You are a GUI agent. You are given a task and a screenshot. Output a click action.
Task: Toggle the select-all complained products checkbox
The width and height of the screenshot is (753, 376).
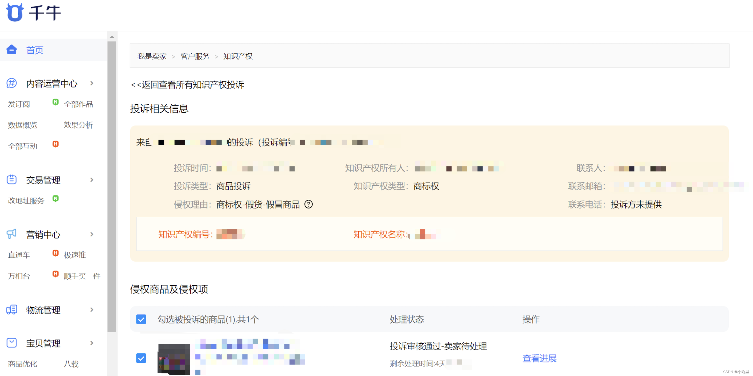tap(141, 319)
